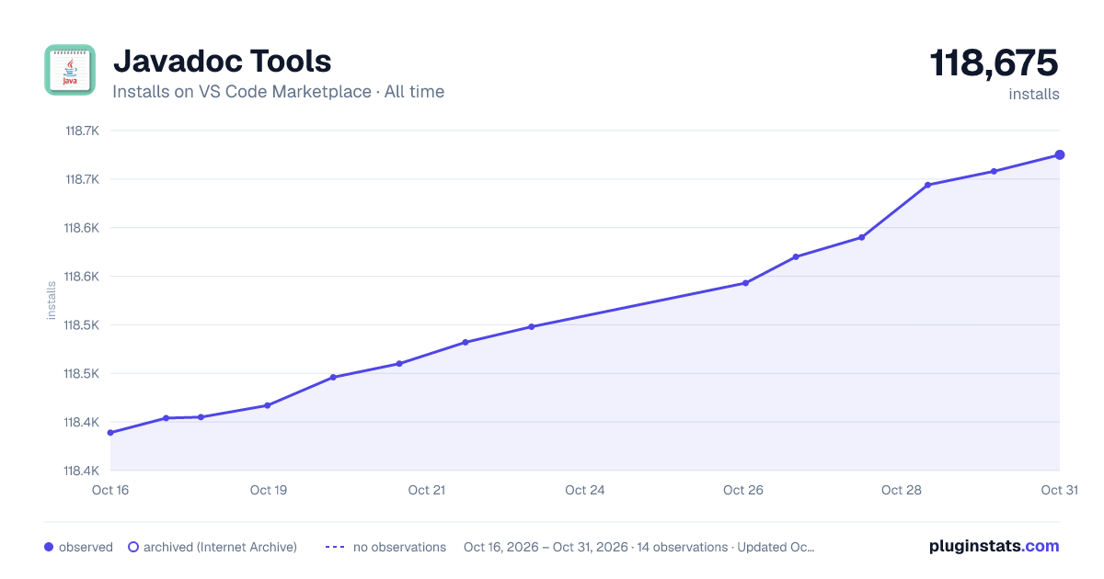Click the Oct 19 axis label

[x=269, y=490]
